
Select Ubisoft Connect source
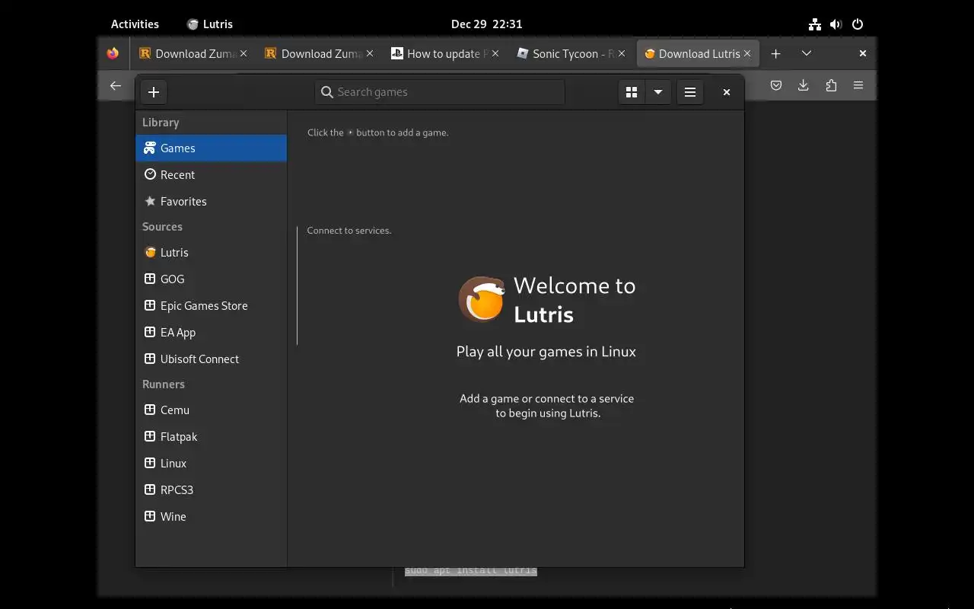(x=211, y=359)
